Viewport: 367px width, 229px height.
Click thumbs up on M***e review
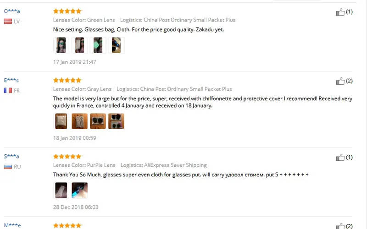[340, 226]
